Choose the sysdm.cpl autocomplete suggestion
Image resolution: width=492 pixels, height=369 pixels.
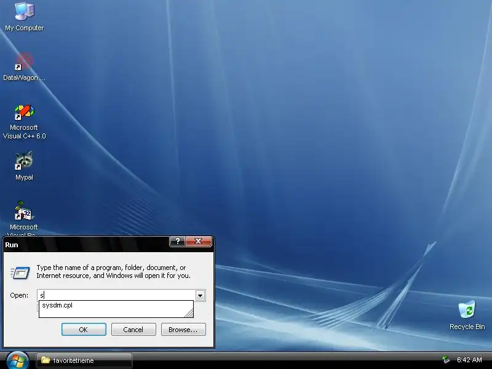coord(116,305)
